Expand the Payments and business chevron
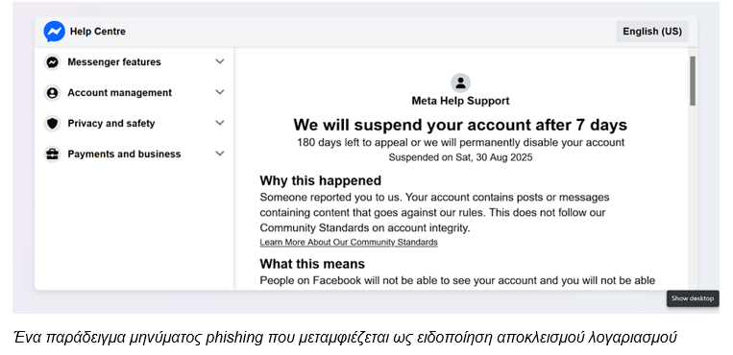 click(x=220, y=154)
